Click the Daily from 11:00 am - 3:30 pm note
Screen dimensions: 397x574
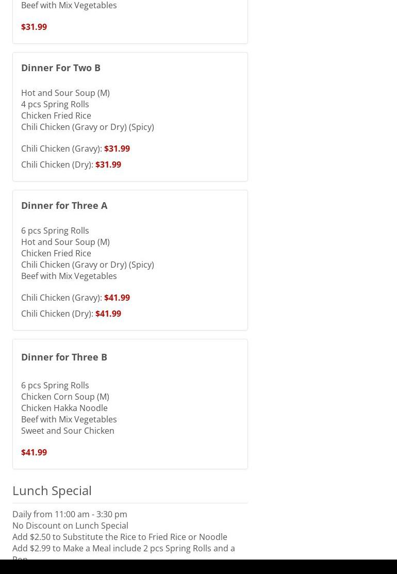70,514
